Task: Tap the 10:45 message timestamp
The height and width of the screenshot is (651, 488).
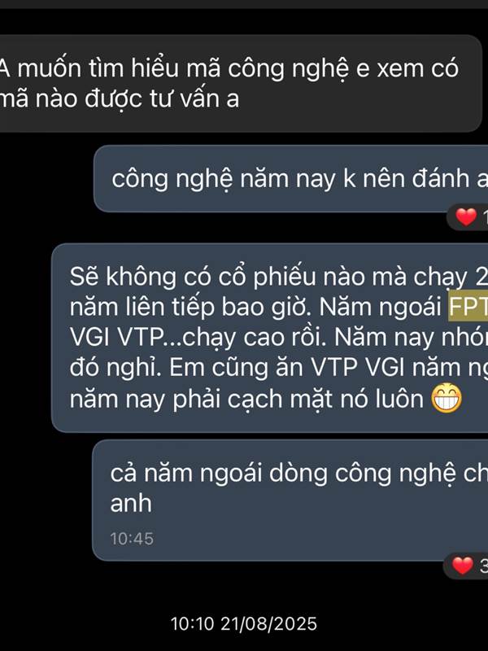Action: [x=132, y=539]
